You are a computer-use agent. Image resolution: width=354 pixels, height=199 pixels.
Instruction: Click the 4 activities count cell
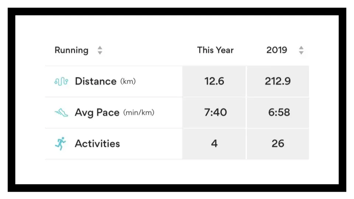tap(214, 144)
